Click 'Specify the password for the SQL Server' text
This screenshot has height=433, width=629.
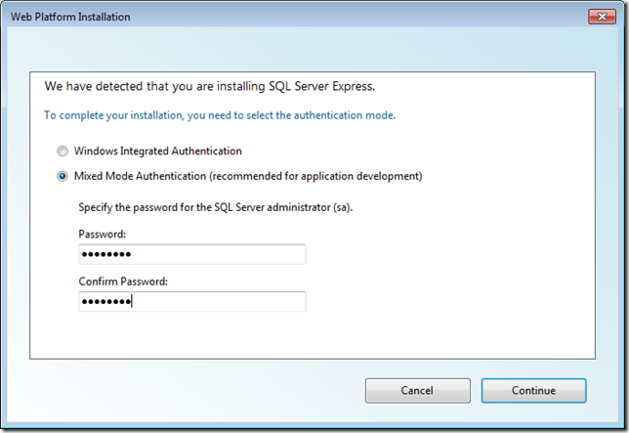(x=216, y=207)
